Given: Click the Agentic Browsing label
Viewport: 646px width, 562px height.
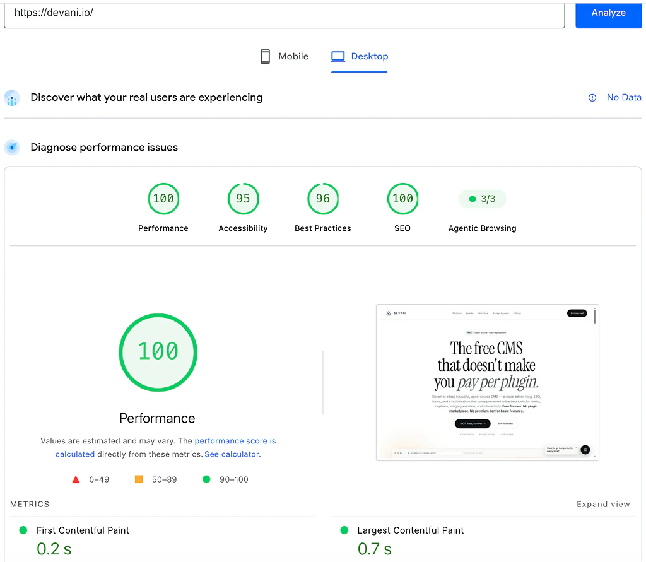Looking at the screenshot, I should (483, 228).
